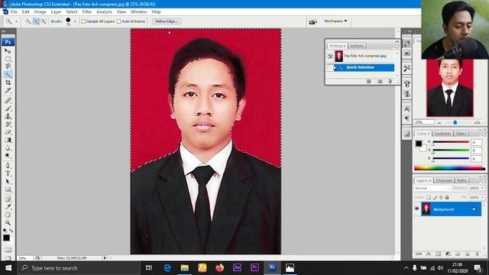
Task: Select the Move tool
Action: [x=8, y=50]
